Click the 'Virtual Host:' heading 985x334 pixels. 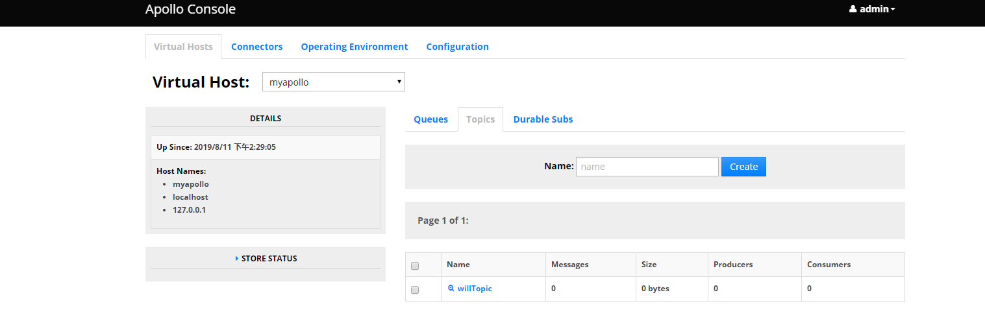pos(201,82)
